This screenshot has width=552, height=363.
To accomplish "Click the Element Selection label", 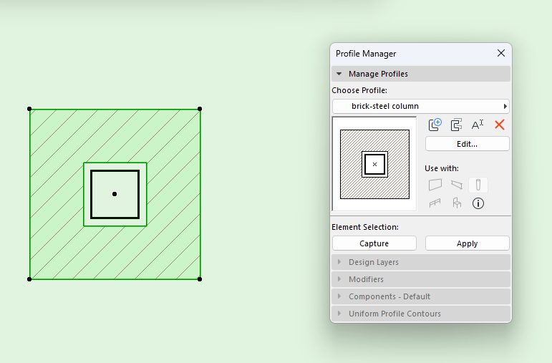I will 365,227.
